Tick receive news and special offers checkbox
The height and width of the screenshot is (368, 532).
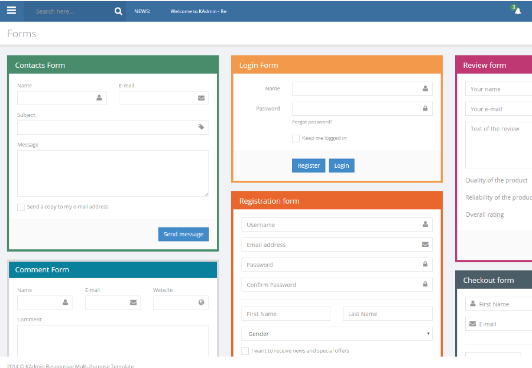(x=245, y=351)
